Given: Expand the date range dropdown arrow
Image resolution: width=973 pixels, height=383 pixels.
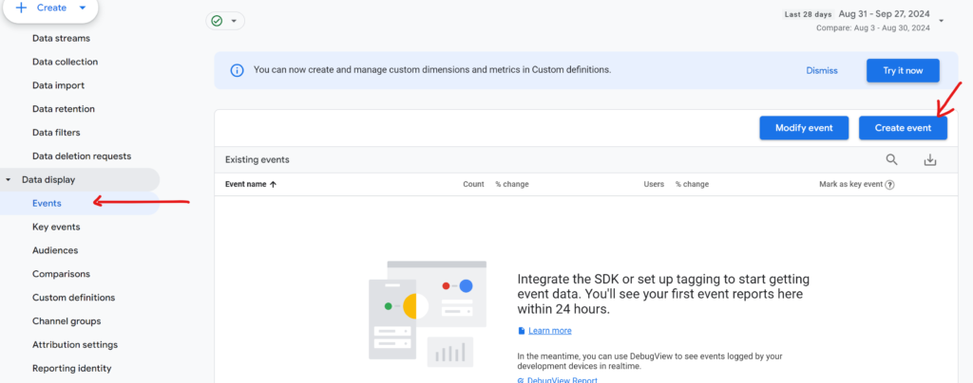Looking at the screenshot, I should [942, 21].
